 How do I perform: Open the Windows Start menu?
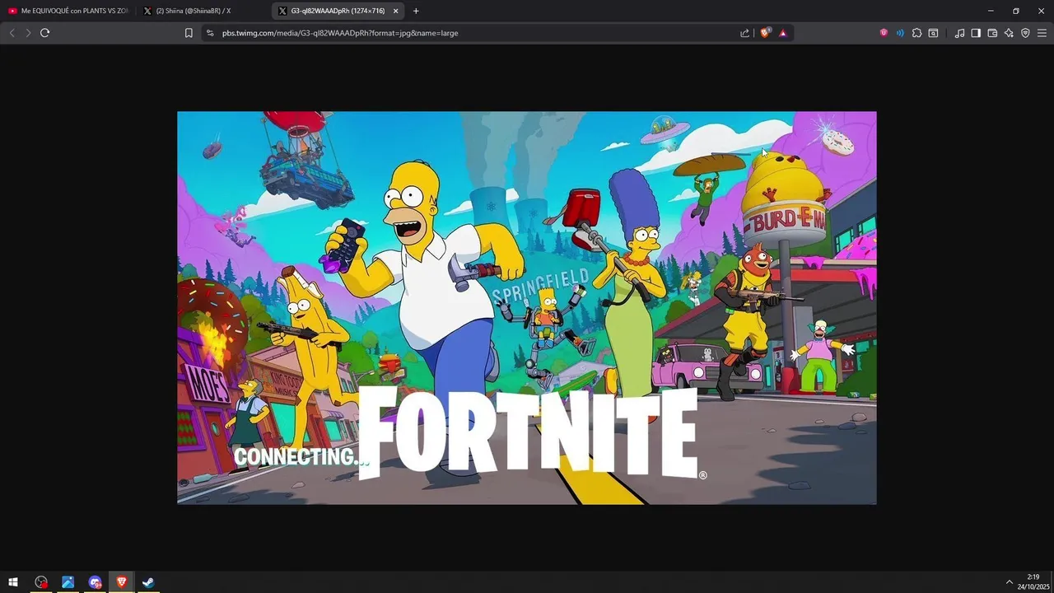pyautogui.click(x=13, y=582)
